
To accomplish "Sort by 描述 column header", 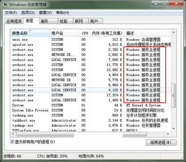I will pyautogui.click(x=148, y=33).
